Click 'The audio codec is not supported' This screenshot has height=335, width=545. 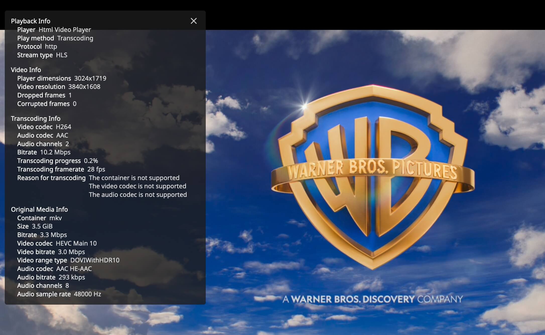point(138,195)
